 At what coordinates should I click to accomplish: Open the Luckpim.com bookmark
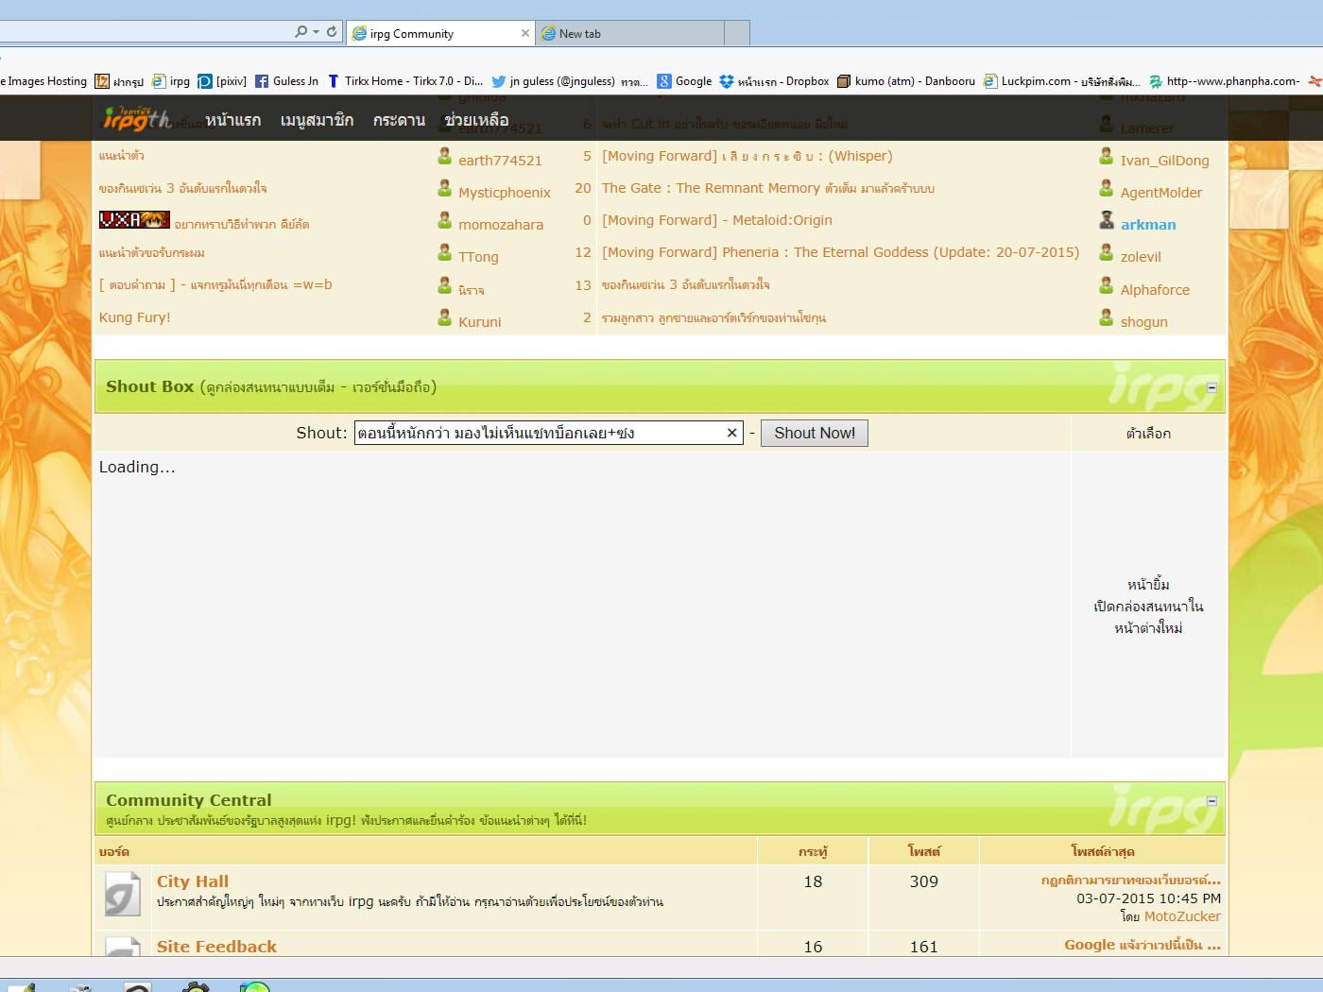click(1061, 81)
